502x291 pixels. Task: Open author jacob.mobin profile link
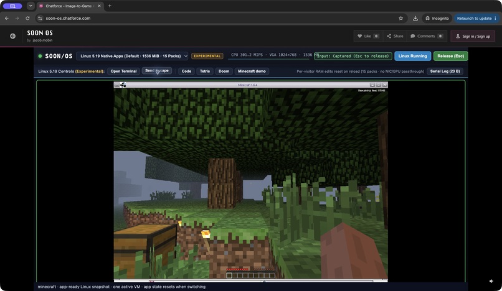click(42, 40)
